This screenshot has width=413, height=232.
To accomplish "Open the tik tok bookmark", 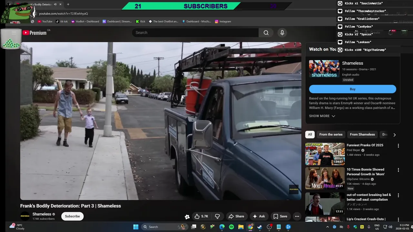I will [x=62, y=21].
